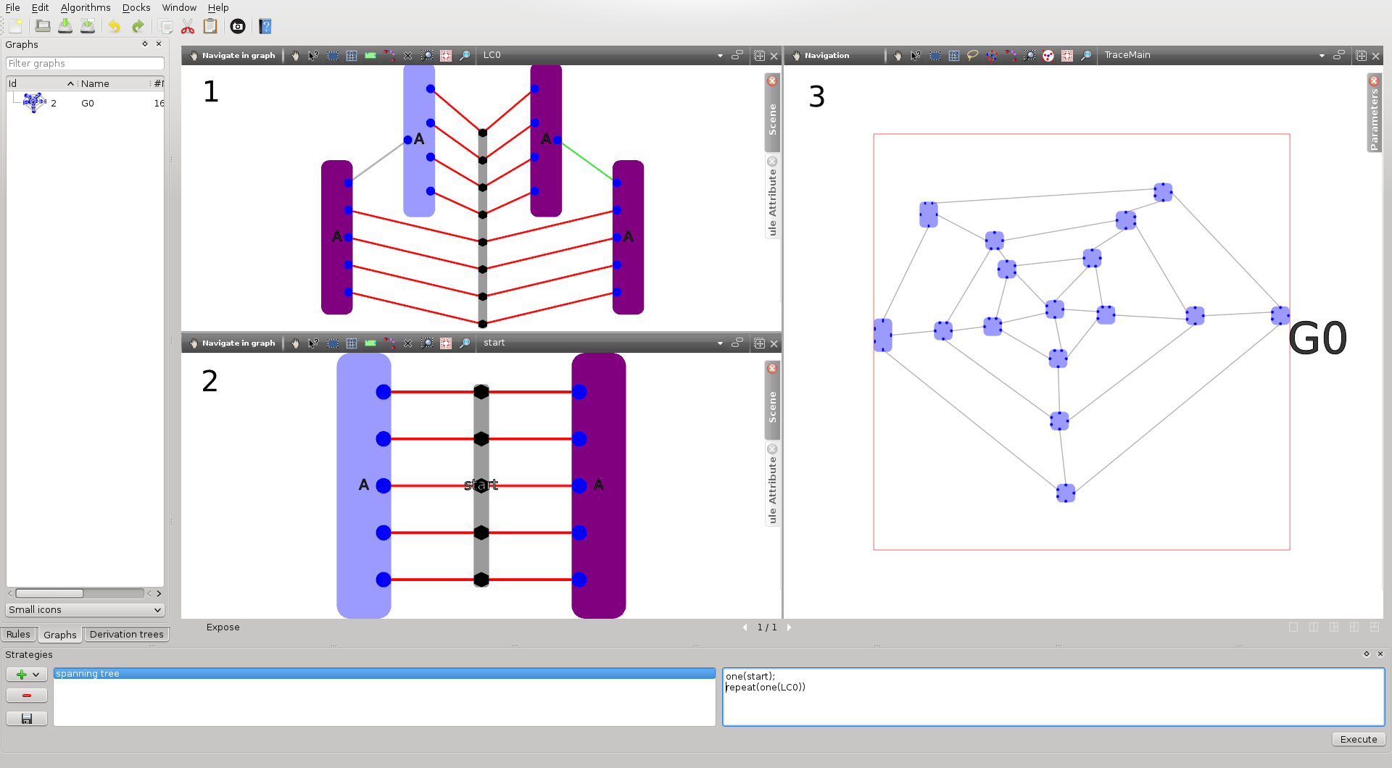This screenshot has height=768, width=1392.
Task: Open the blue help book icon
Action: tap(265, 27)
